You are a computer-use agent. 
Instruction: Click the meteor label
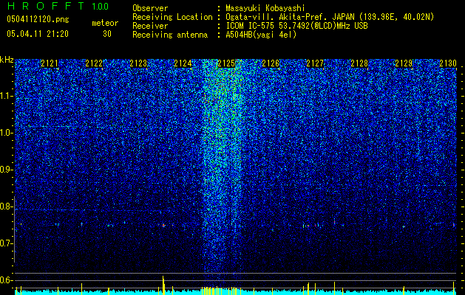pyautogui.click(x=105, y=23)
